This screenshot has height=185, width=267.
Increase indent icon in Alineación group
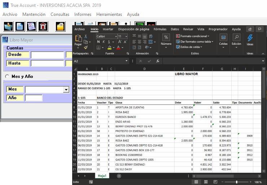140,47
